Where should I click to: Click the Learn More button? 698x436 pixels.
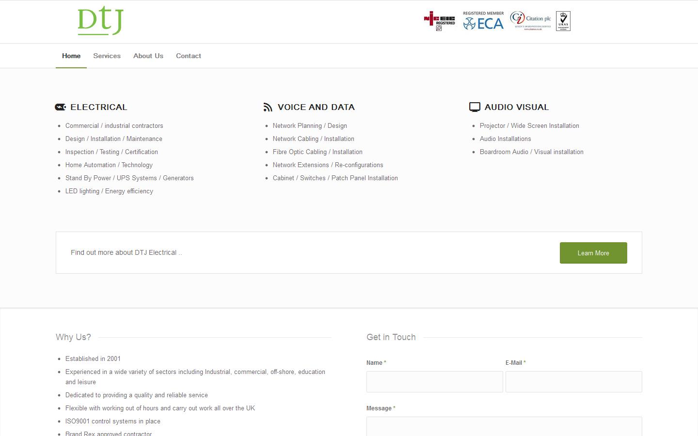click(593, 252)
